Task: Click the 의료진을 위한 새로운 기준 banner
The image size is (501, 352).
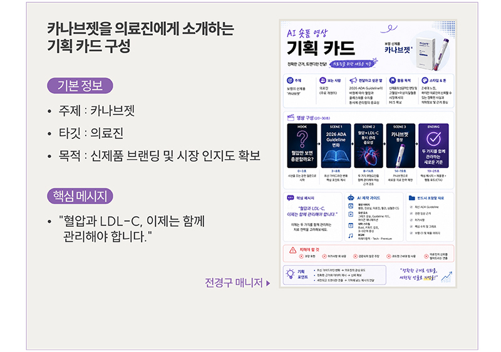Action: 353,63
